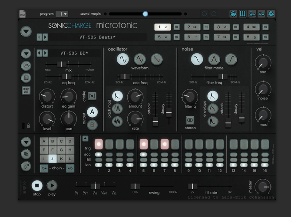
Task: Click the chain start button
Action: pos(44,168)
